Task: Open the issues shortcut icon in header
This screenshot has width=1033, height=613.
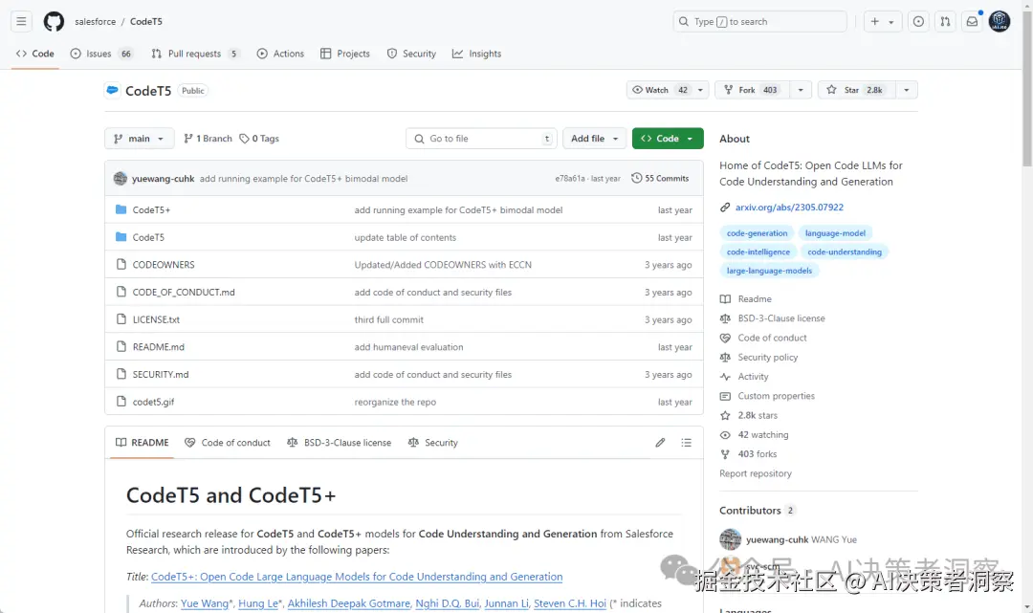Action: pyautogui.click(x=918, y=21)
